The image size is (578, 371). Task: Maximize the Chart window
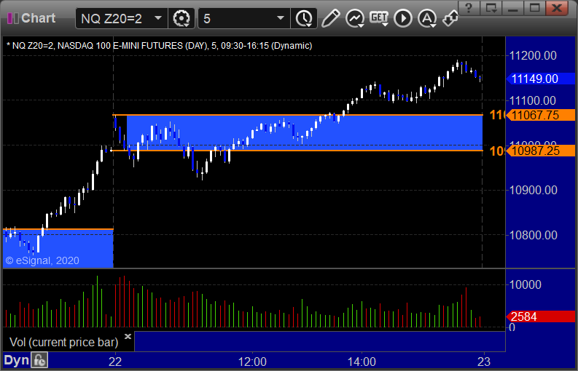click(x=534, y=7)
